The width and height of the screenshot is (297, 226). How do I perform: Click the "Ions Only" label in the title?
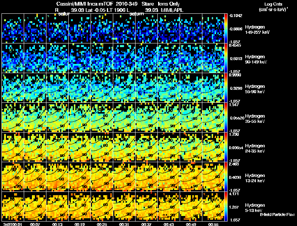(169, 4)
